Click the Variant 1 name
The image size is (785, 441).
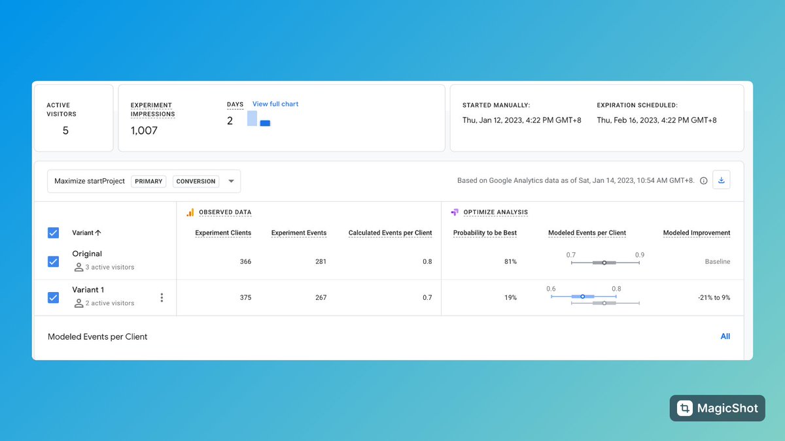click(88, 289)
